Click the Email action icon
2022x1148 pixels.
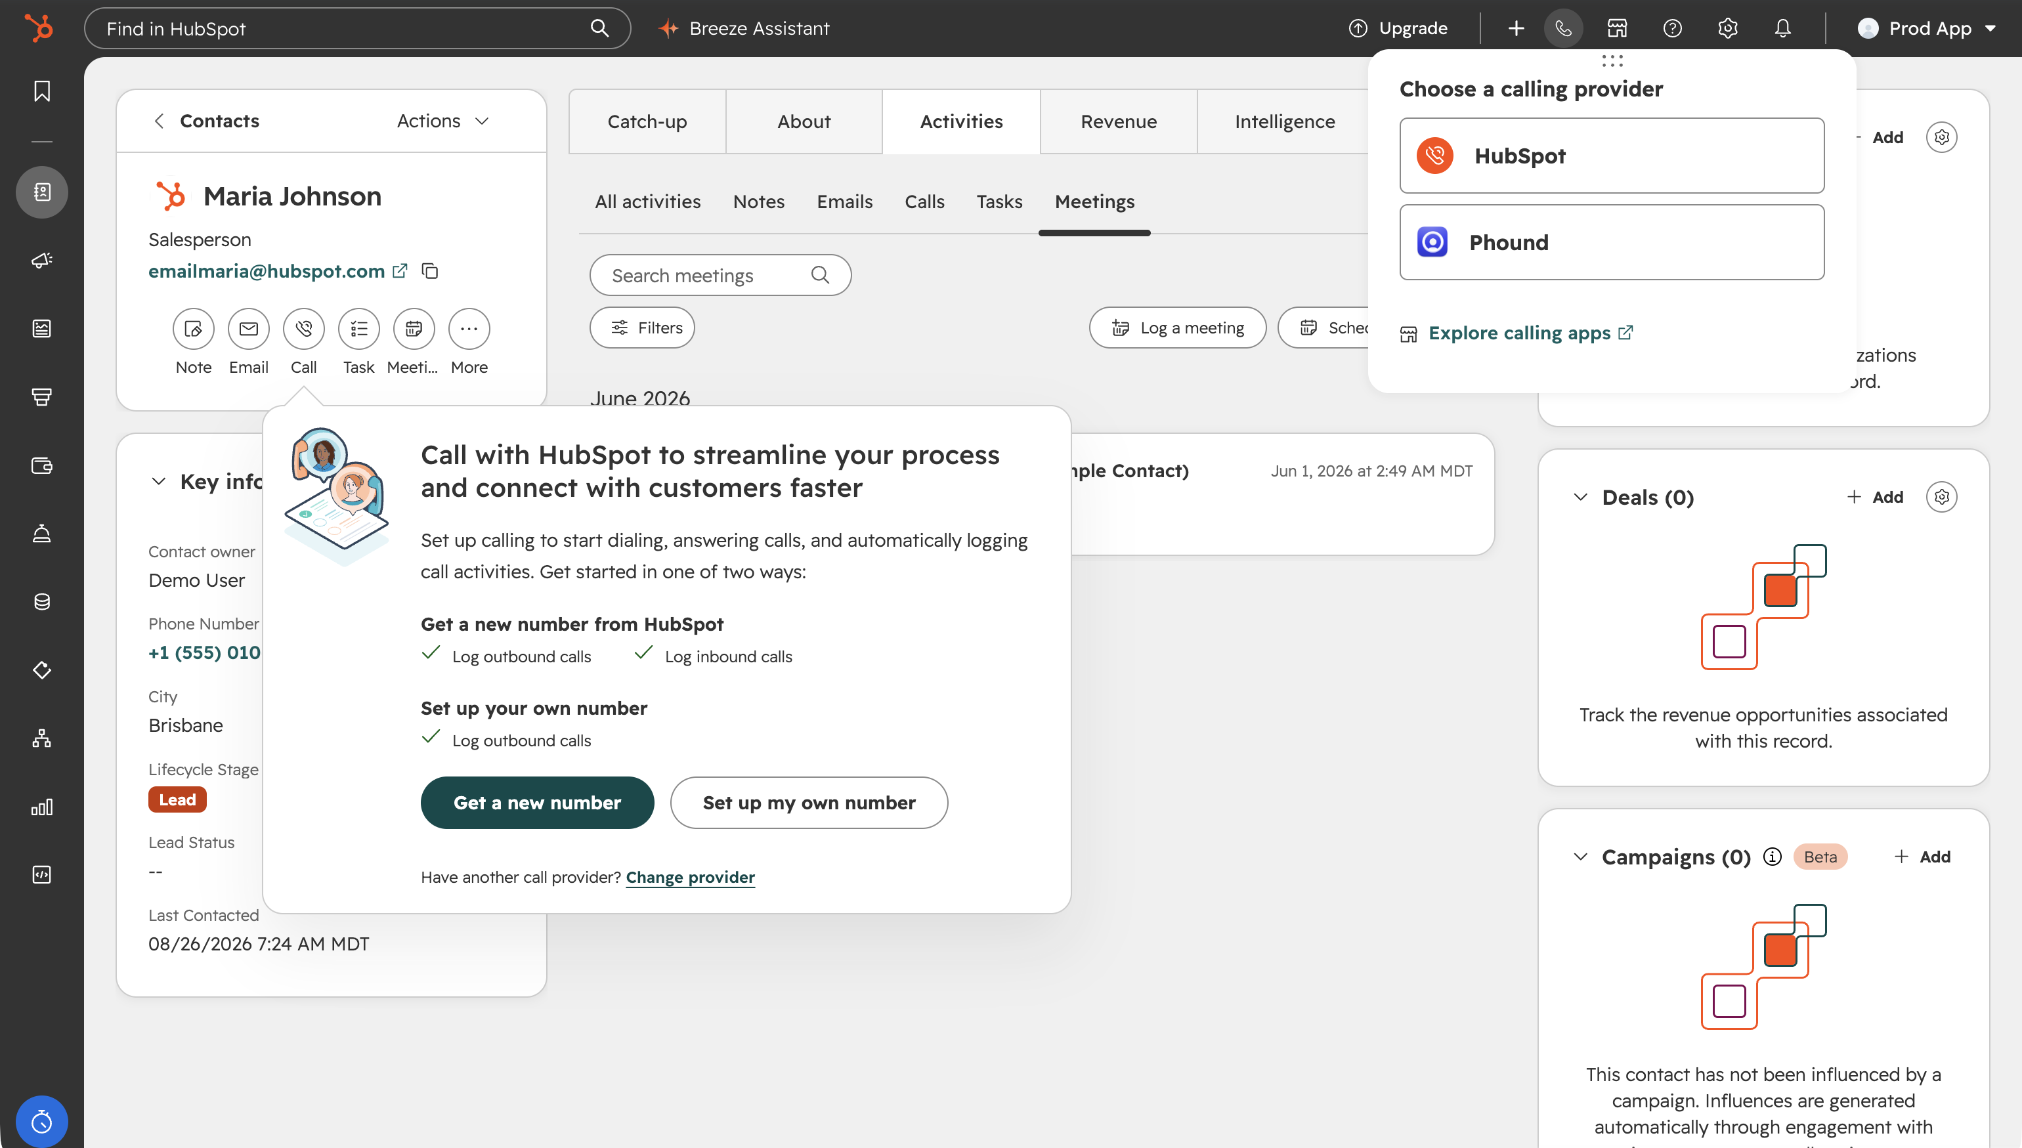coord(248,329)
